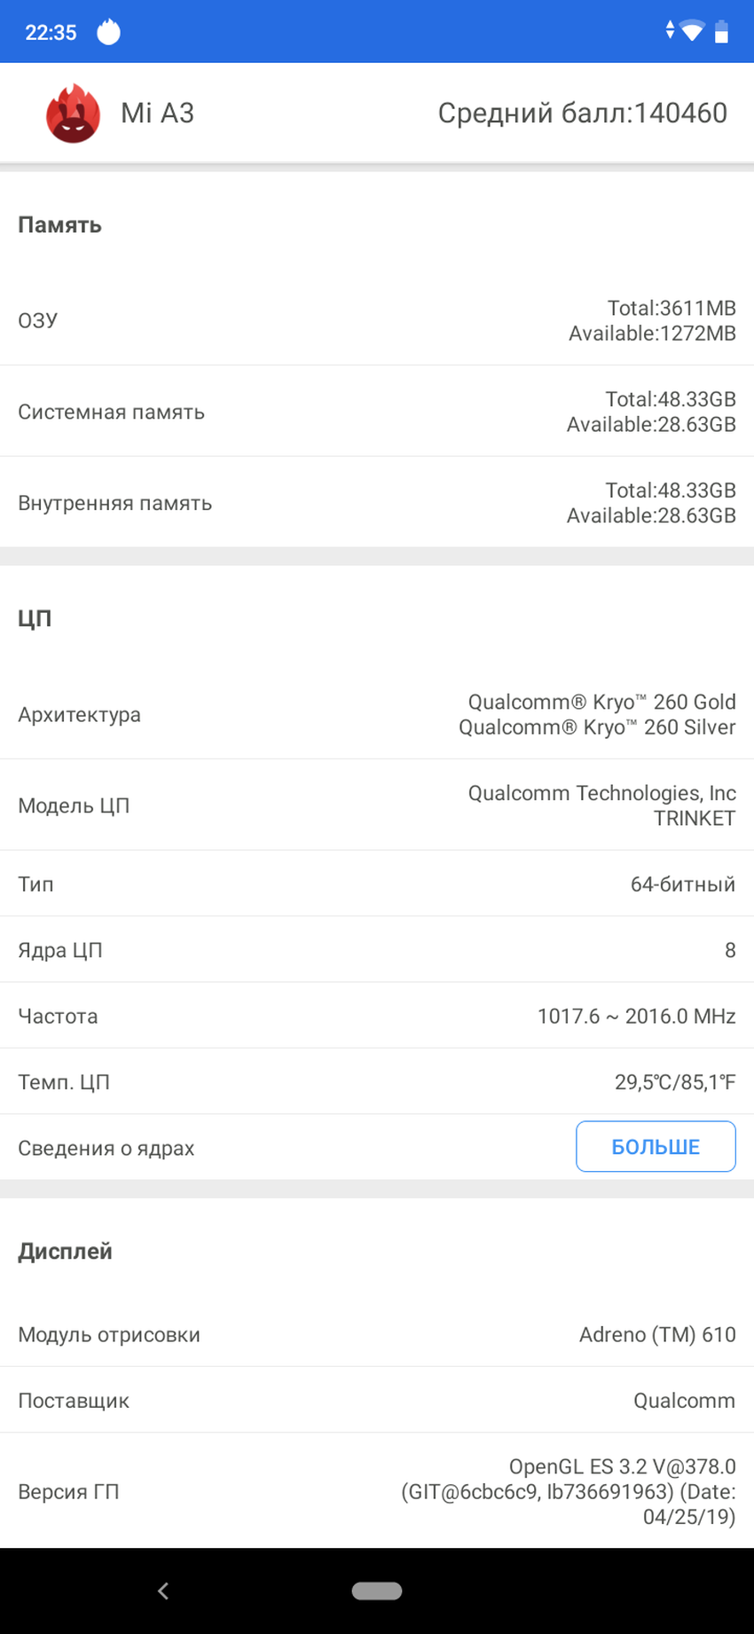Tap the flame notification icon in status bar
This screenshot has width=754, height=1634.
(x=108, y=32)
